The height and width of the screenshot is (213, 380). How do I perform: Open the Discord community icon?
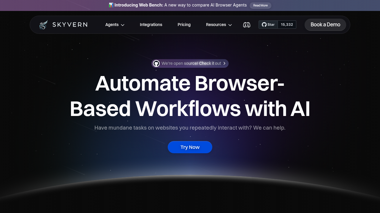(247, 25)
